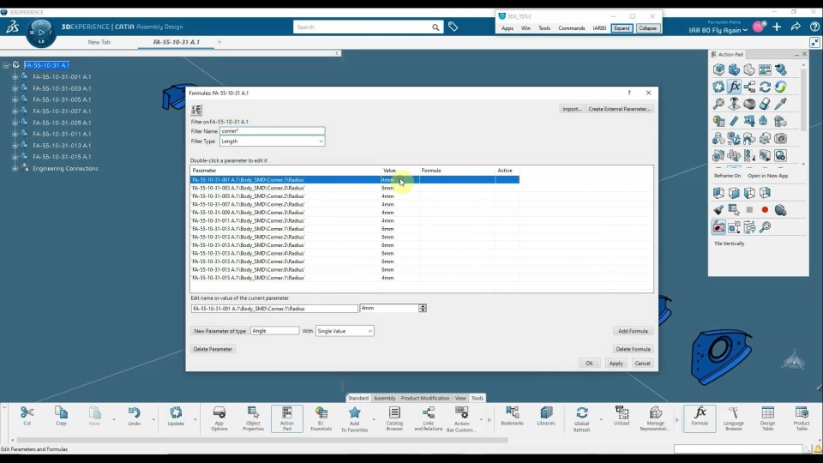Click Apply in Formulas dialog
The width and height of the screenshot is (823, 463).
tap(616, 364)
